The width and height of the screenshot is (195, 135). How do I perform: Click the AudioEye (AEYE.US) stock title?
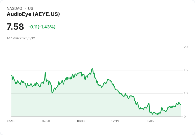click(33, 14)
